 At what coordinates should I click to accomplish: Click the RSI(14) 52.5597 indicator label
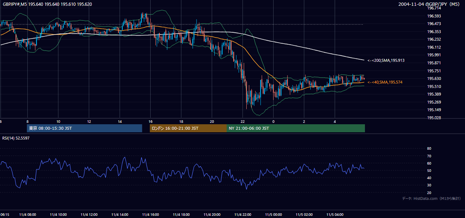pos(16,138)
